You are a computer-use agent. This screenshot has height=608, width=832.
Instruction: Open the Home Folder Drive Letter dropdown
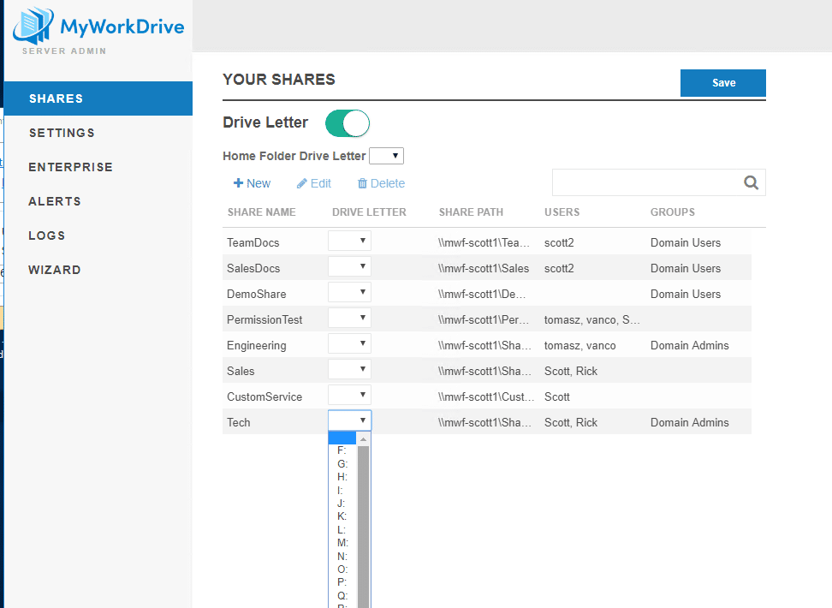coord(386,156)
